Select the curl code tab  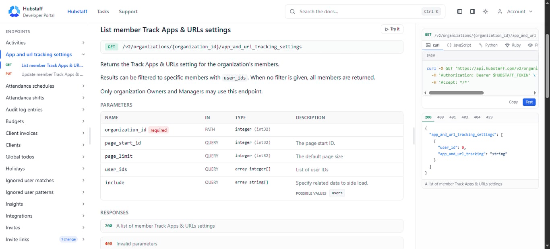click(433, 45)
